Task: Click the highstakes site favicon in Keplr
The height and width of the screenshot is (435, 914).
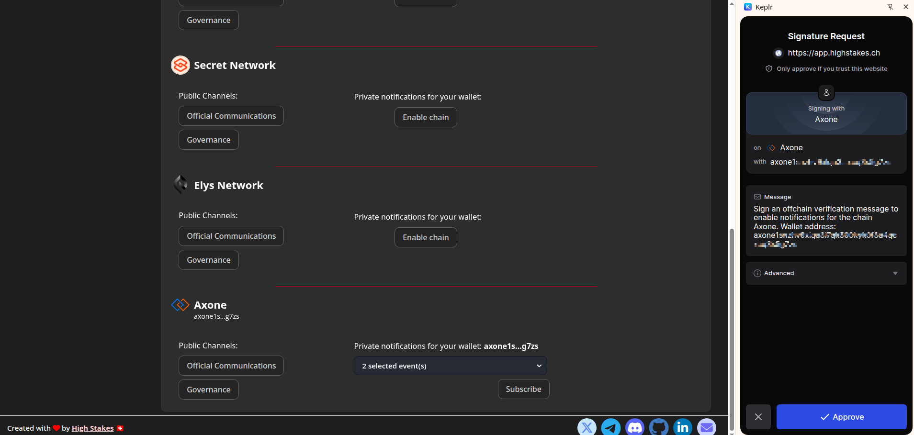Action: [779, 53]
